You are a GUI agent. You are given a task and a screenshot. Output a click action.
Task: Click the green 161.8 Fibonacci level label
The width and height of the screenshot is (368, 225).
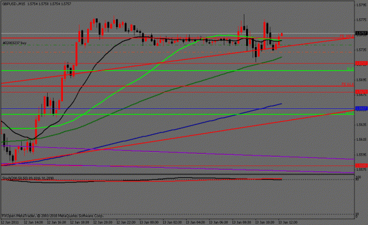coord(350,113)
